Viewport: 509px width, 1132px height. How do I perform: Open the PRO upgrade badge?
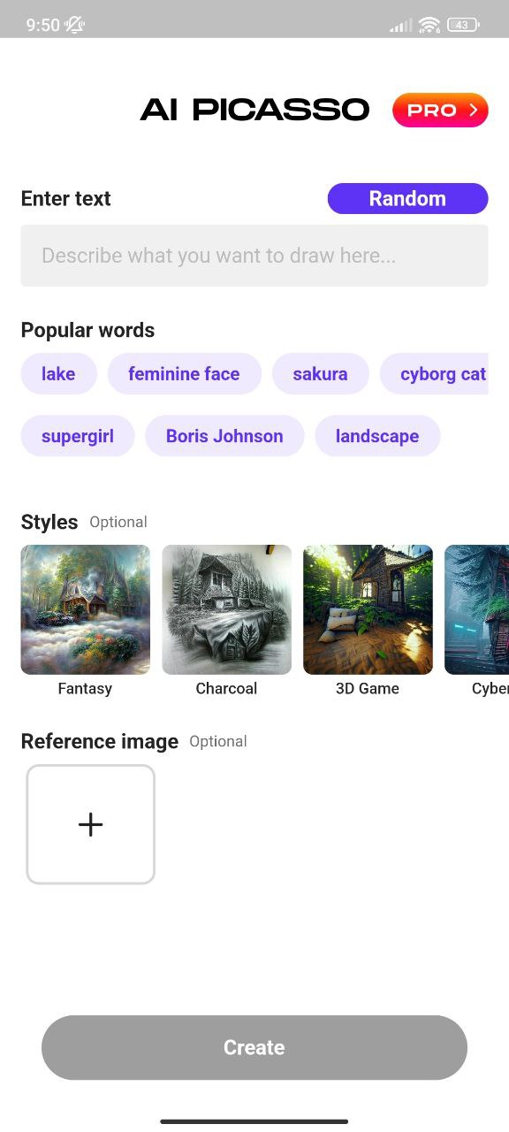439,110
